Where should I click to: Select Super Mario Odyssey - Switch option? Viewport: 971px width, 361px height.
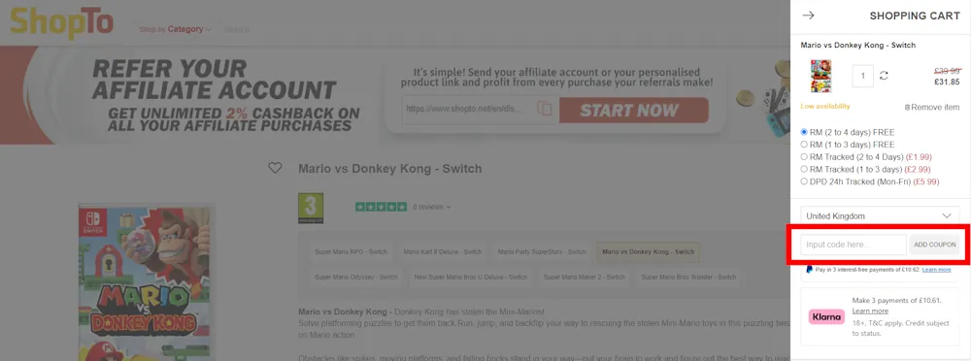point(356,277)
